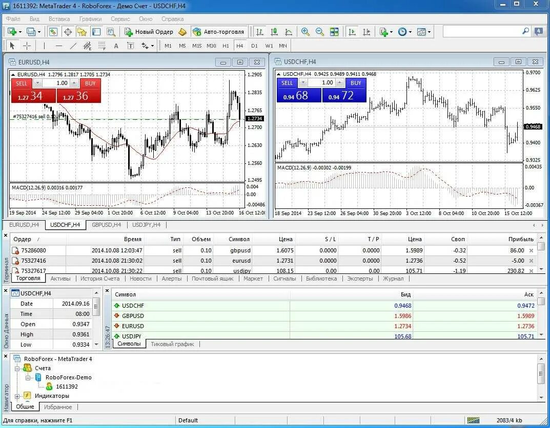Decrease volume arrow on EURUSD panel

tap(38, 83)
